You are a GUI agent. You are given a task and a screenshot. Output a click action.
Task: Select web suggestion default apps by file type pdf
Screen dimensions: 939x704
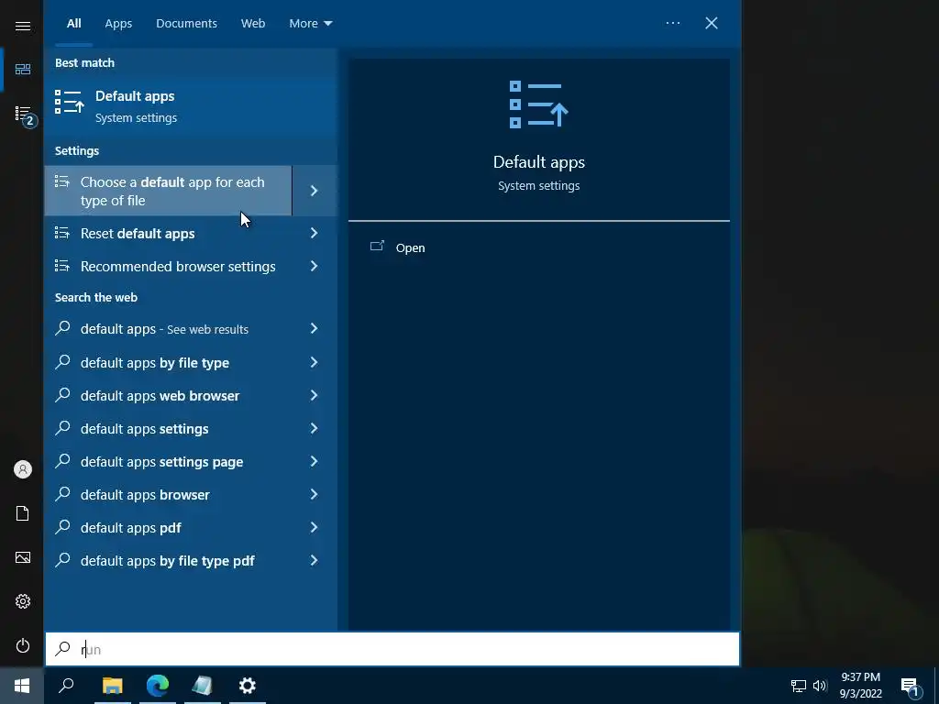click(x=169, y=560)
